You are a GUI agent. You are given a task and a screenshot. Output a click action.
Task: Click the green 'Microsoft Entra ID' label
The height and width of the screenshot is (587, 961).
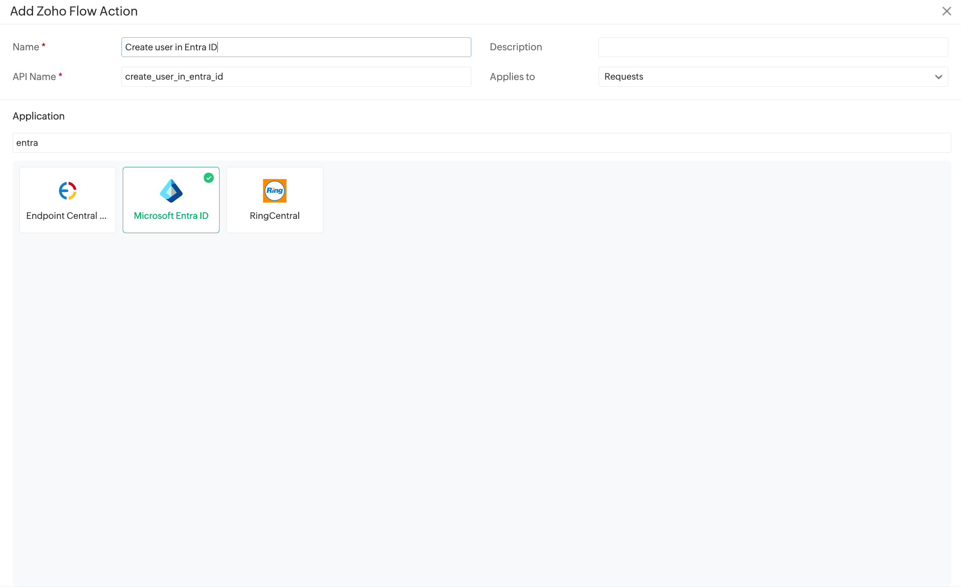(x=171, y=216)
